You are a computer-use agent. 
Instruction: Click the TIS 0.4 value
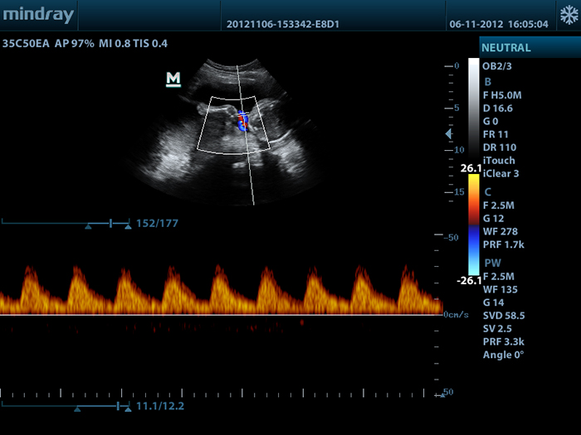pos(150,44)
